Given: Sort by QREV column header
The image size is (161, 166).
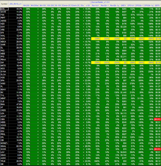Looking at the screenshot, I should [x=123, y=6].
